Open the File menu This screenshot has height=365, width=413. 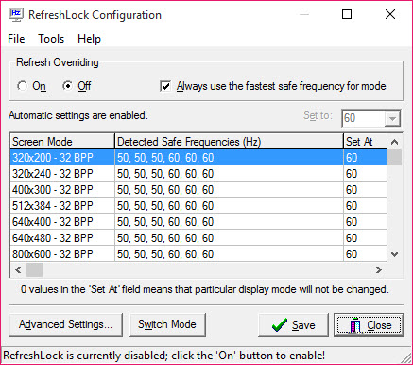[16, 39]
